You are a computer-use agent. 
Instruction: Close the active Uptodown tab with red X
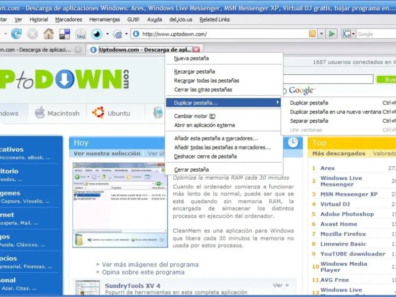point(196,49)
